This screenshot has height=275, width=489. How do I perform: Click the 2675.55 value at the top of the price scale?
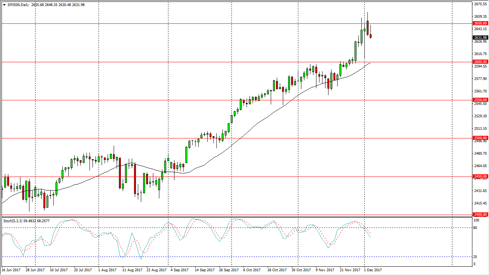click(480, 4)
